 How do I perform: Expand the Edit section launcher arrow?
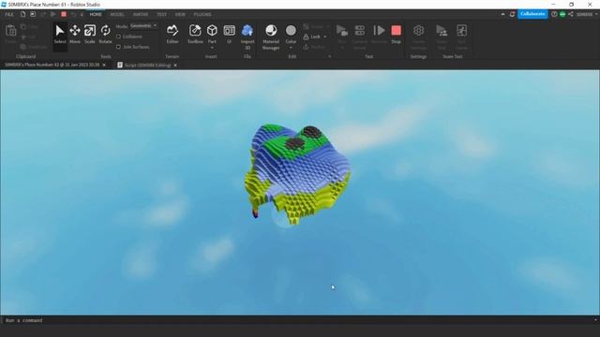329,56
